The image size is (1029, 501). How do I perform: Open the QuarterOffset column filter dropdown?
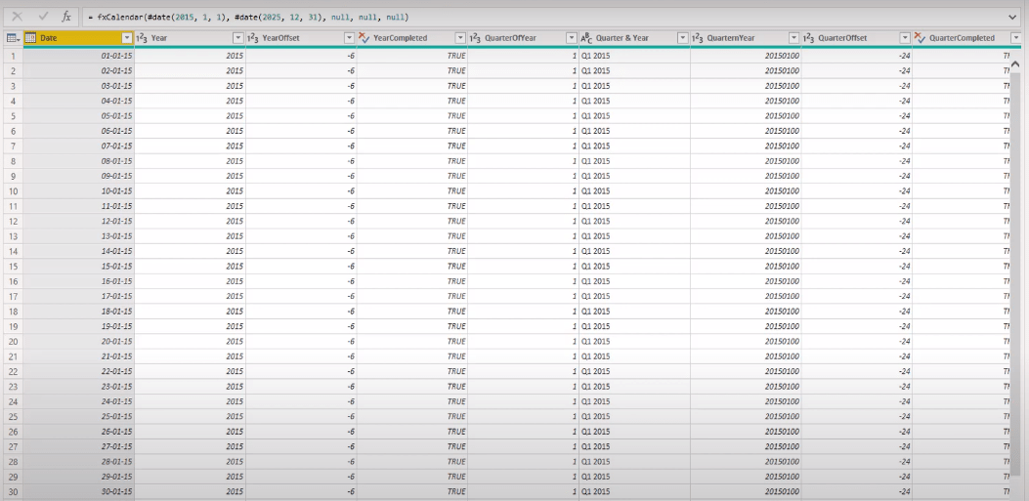pyautogui.click(x=905, y=38)
